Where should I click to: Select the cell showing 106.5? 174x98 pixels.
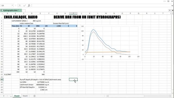tap(24, 36)
